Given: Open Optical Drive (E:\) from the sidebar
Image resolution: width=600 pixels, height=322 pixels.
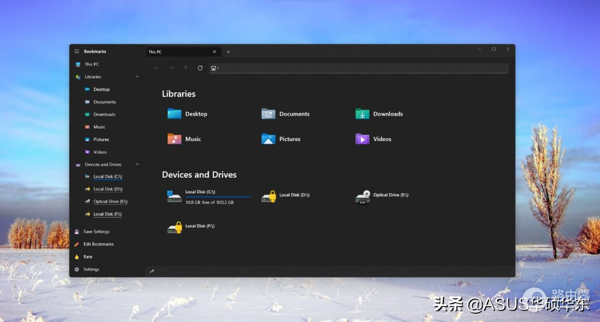Looking at the screenshot, I should click(x=110, y=202).
